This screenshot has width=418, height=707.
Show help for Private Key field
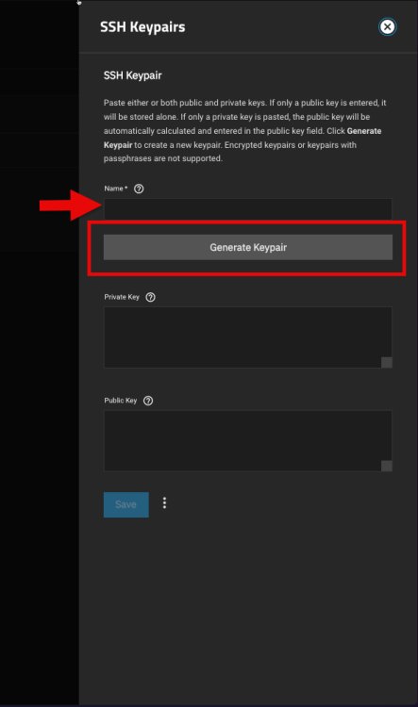(150, 297)
